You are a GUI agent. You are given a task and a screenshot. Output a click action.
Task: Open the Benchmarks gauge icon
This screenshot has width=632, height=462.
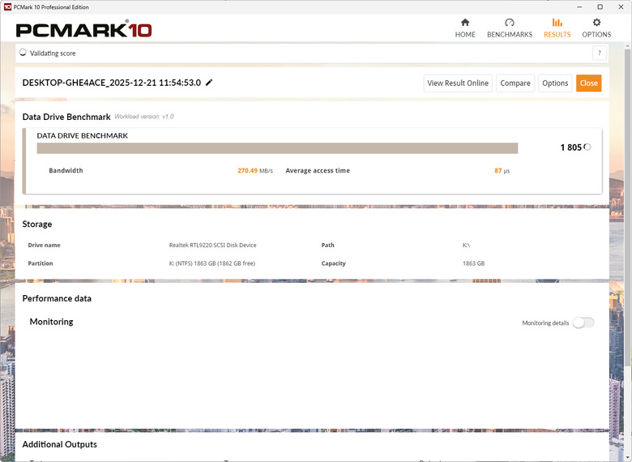tap(510, 22)
